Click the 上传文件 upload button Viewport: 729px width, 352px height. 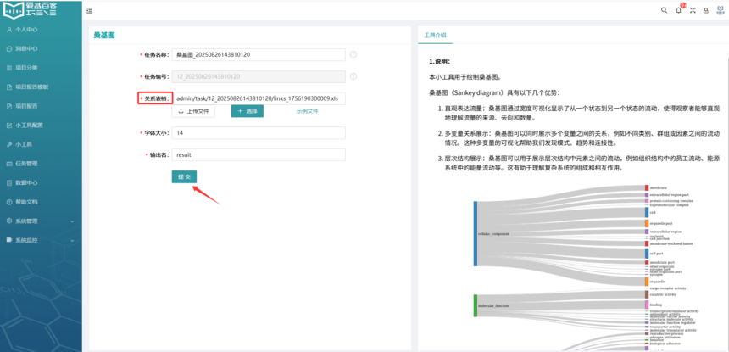click(x=193, y=111)
